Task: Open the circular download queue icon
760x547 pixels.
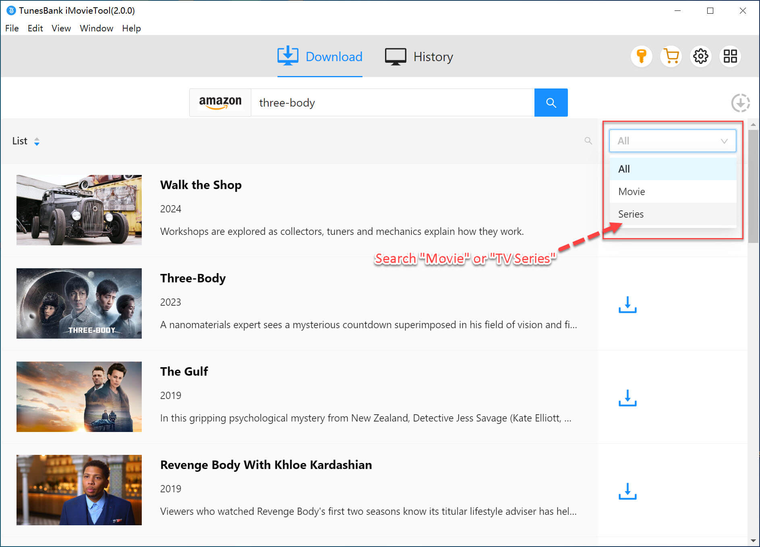Action: click(x=740, y=103)
